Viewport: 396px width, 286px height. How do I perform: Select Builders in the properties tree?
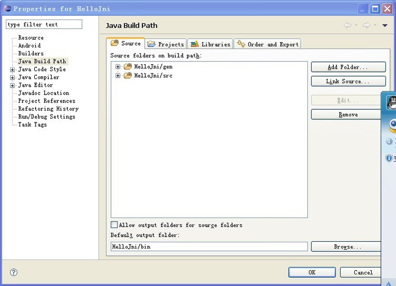(x=31, y=53)
